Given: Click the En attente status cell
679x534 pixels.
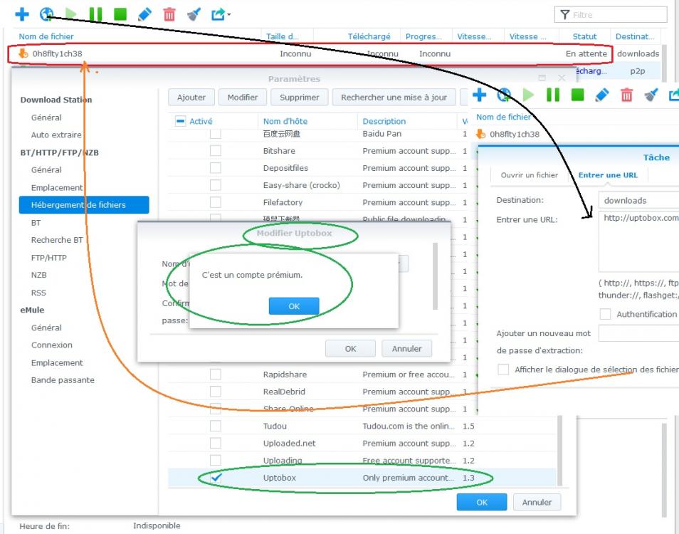Looking at the screenshot, I should 586,53.
